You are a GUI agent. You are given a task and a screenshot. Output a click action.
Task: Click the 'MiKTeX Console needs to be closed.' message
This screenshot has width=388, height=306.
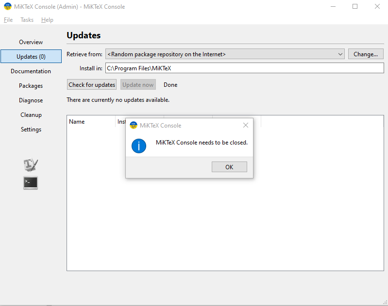pyautogui.click(x=202, y=143)
